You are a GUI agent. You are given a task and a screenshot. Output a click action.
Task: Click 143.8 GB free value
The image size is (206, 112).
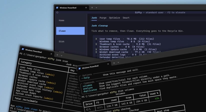tap(127, 103)
